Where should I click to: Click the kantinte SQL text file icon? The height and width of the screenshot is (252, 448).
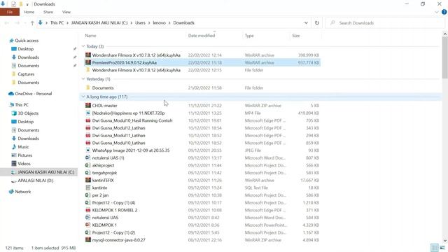coord(88,188)
